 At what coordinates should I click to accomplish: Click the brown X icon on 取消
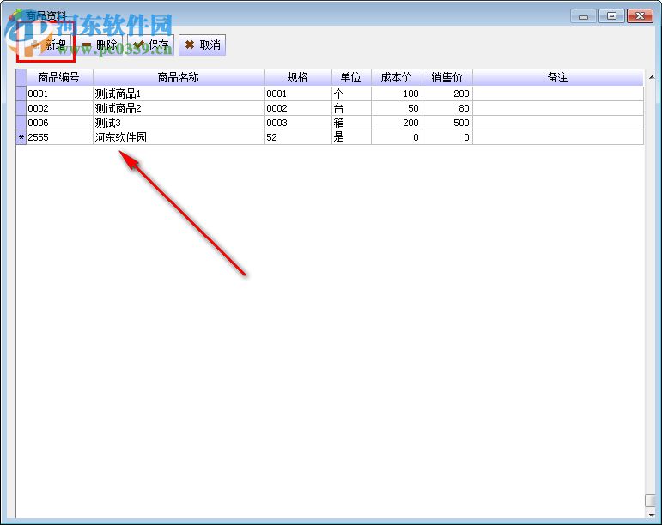point(190,45)
